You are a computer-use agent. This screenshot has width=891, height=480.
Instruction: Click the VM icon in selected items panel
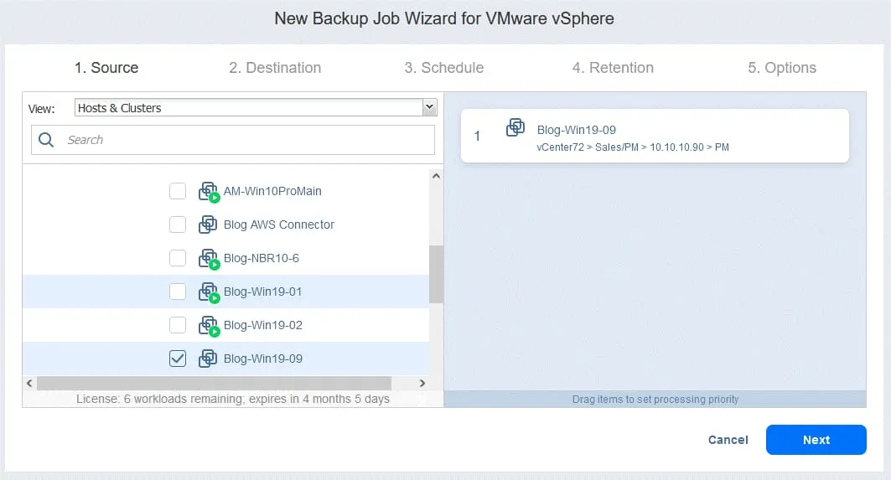tap(515, 128)
